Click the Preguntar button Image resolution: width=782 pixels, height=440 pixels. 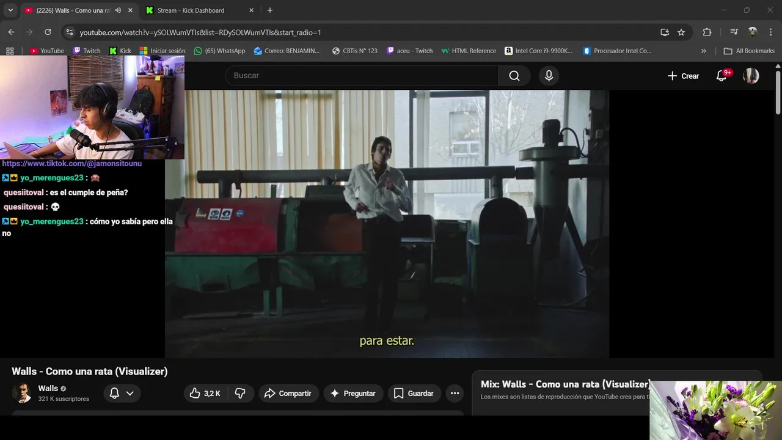[353, 394]
